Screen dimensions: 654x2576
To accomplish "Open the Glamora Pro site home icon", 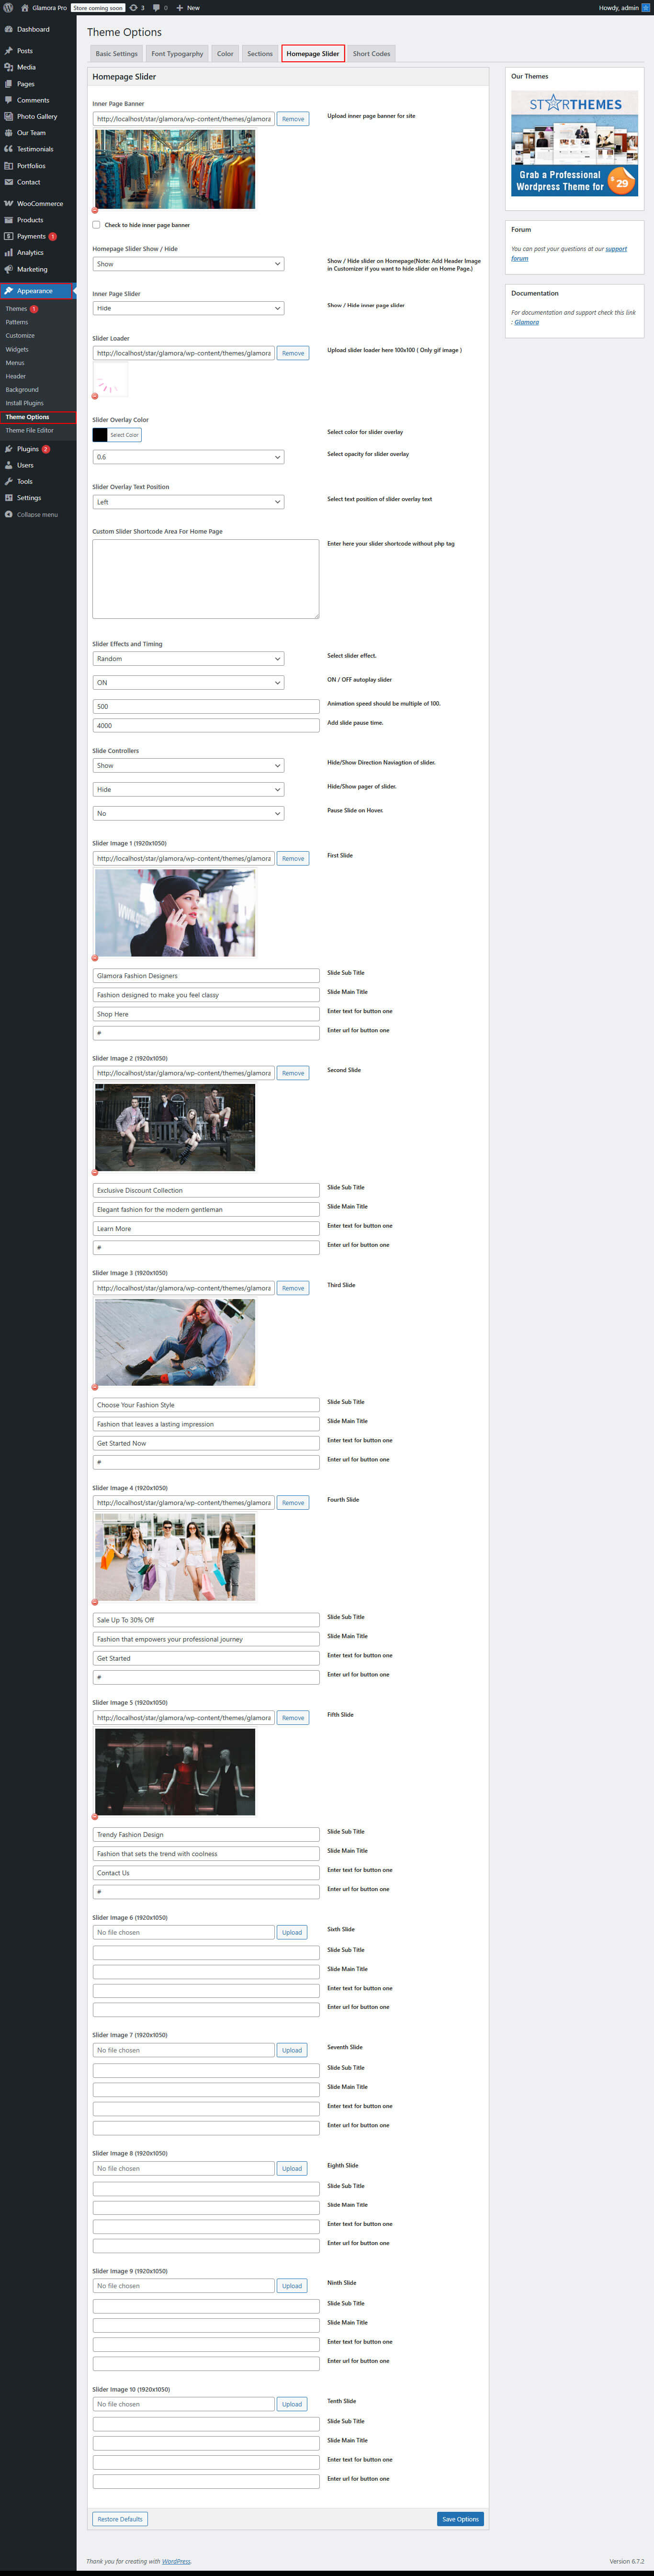I will coord(25,7).
